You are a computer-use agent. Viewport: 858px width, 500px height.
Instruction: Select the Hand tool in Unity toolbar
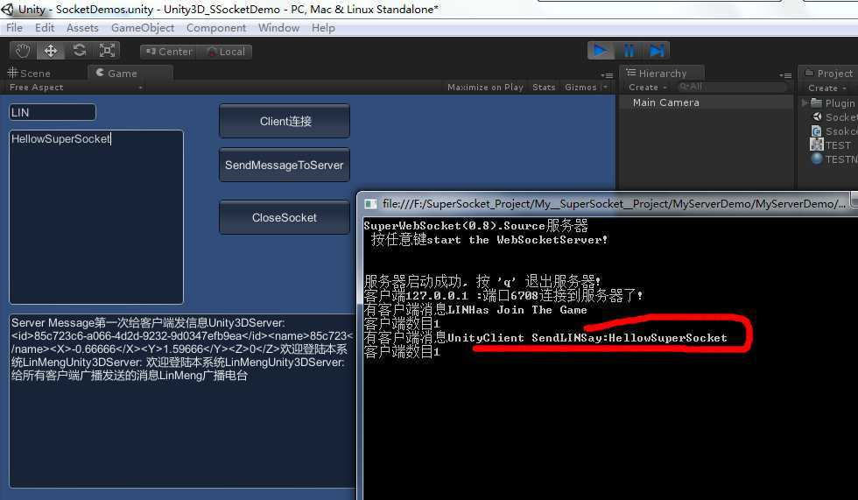coord(23,51)
